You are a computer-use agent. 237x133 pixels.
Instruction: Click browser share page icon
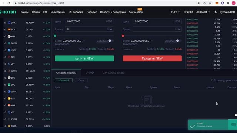204,3
